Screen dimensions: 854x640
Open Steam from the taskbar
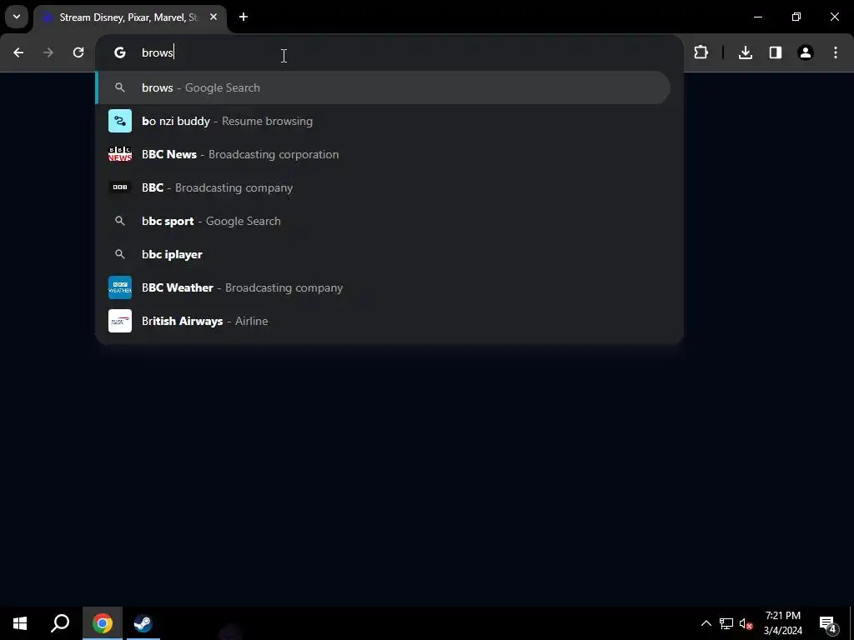coord(143,623)
